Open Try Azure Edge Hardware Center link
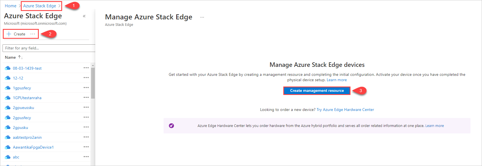 click(x=345, y=110)
